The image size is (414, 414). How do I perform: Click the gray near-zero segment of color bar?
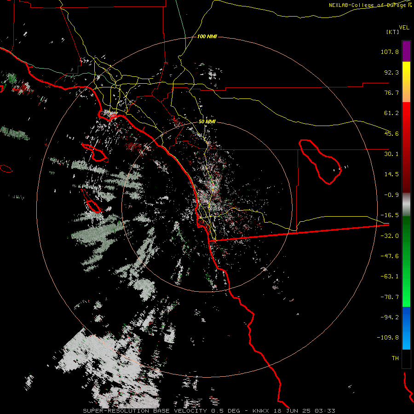[406, 205]
